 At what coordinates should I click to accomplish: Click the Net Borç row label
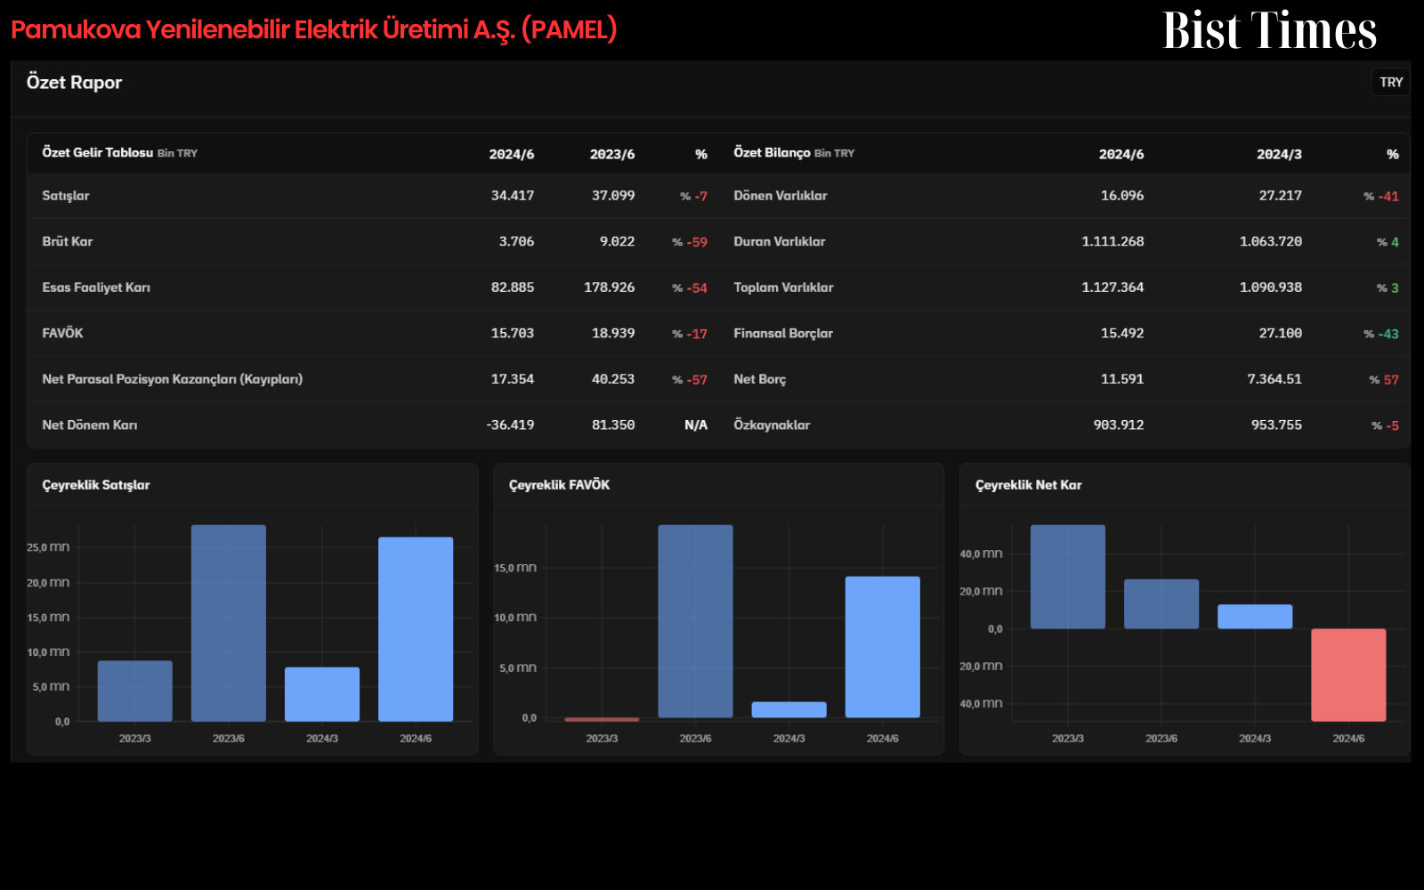[759, 379]
